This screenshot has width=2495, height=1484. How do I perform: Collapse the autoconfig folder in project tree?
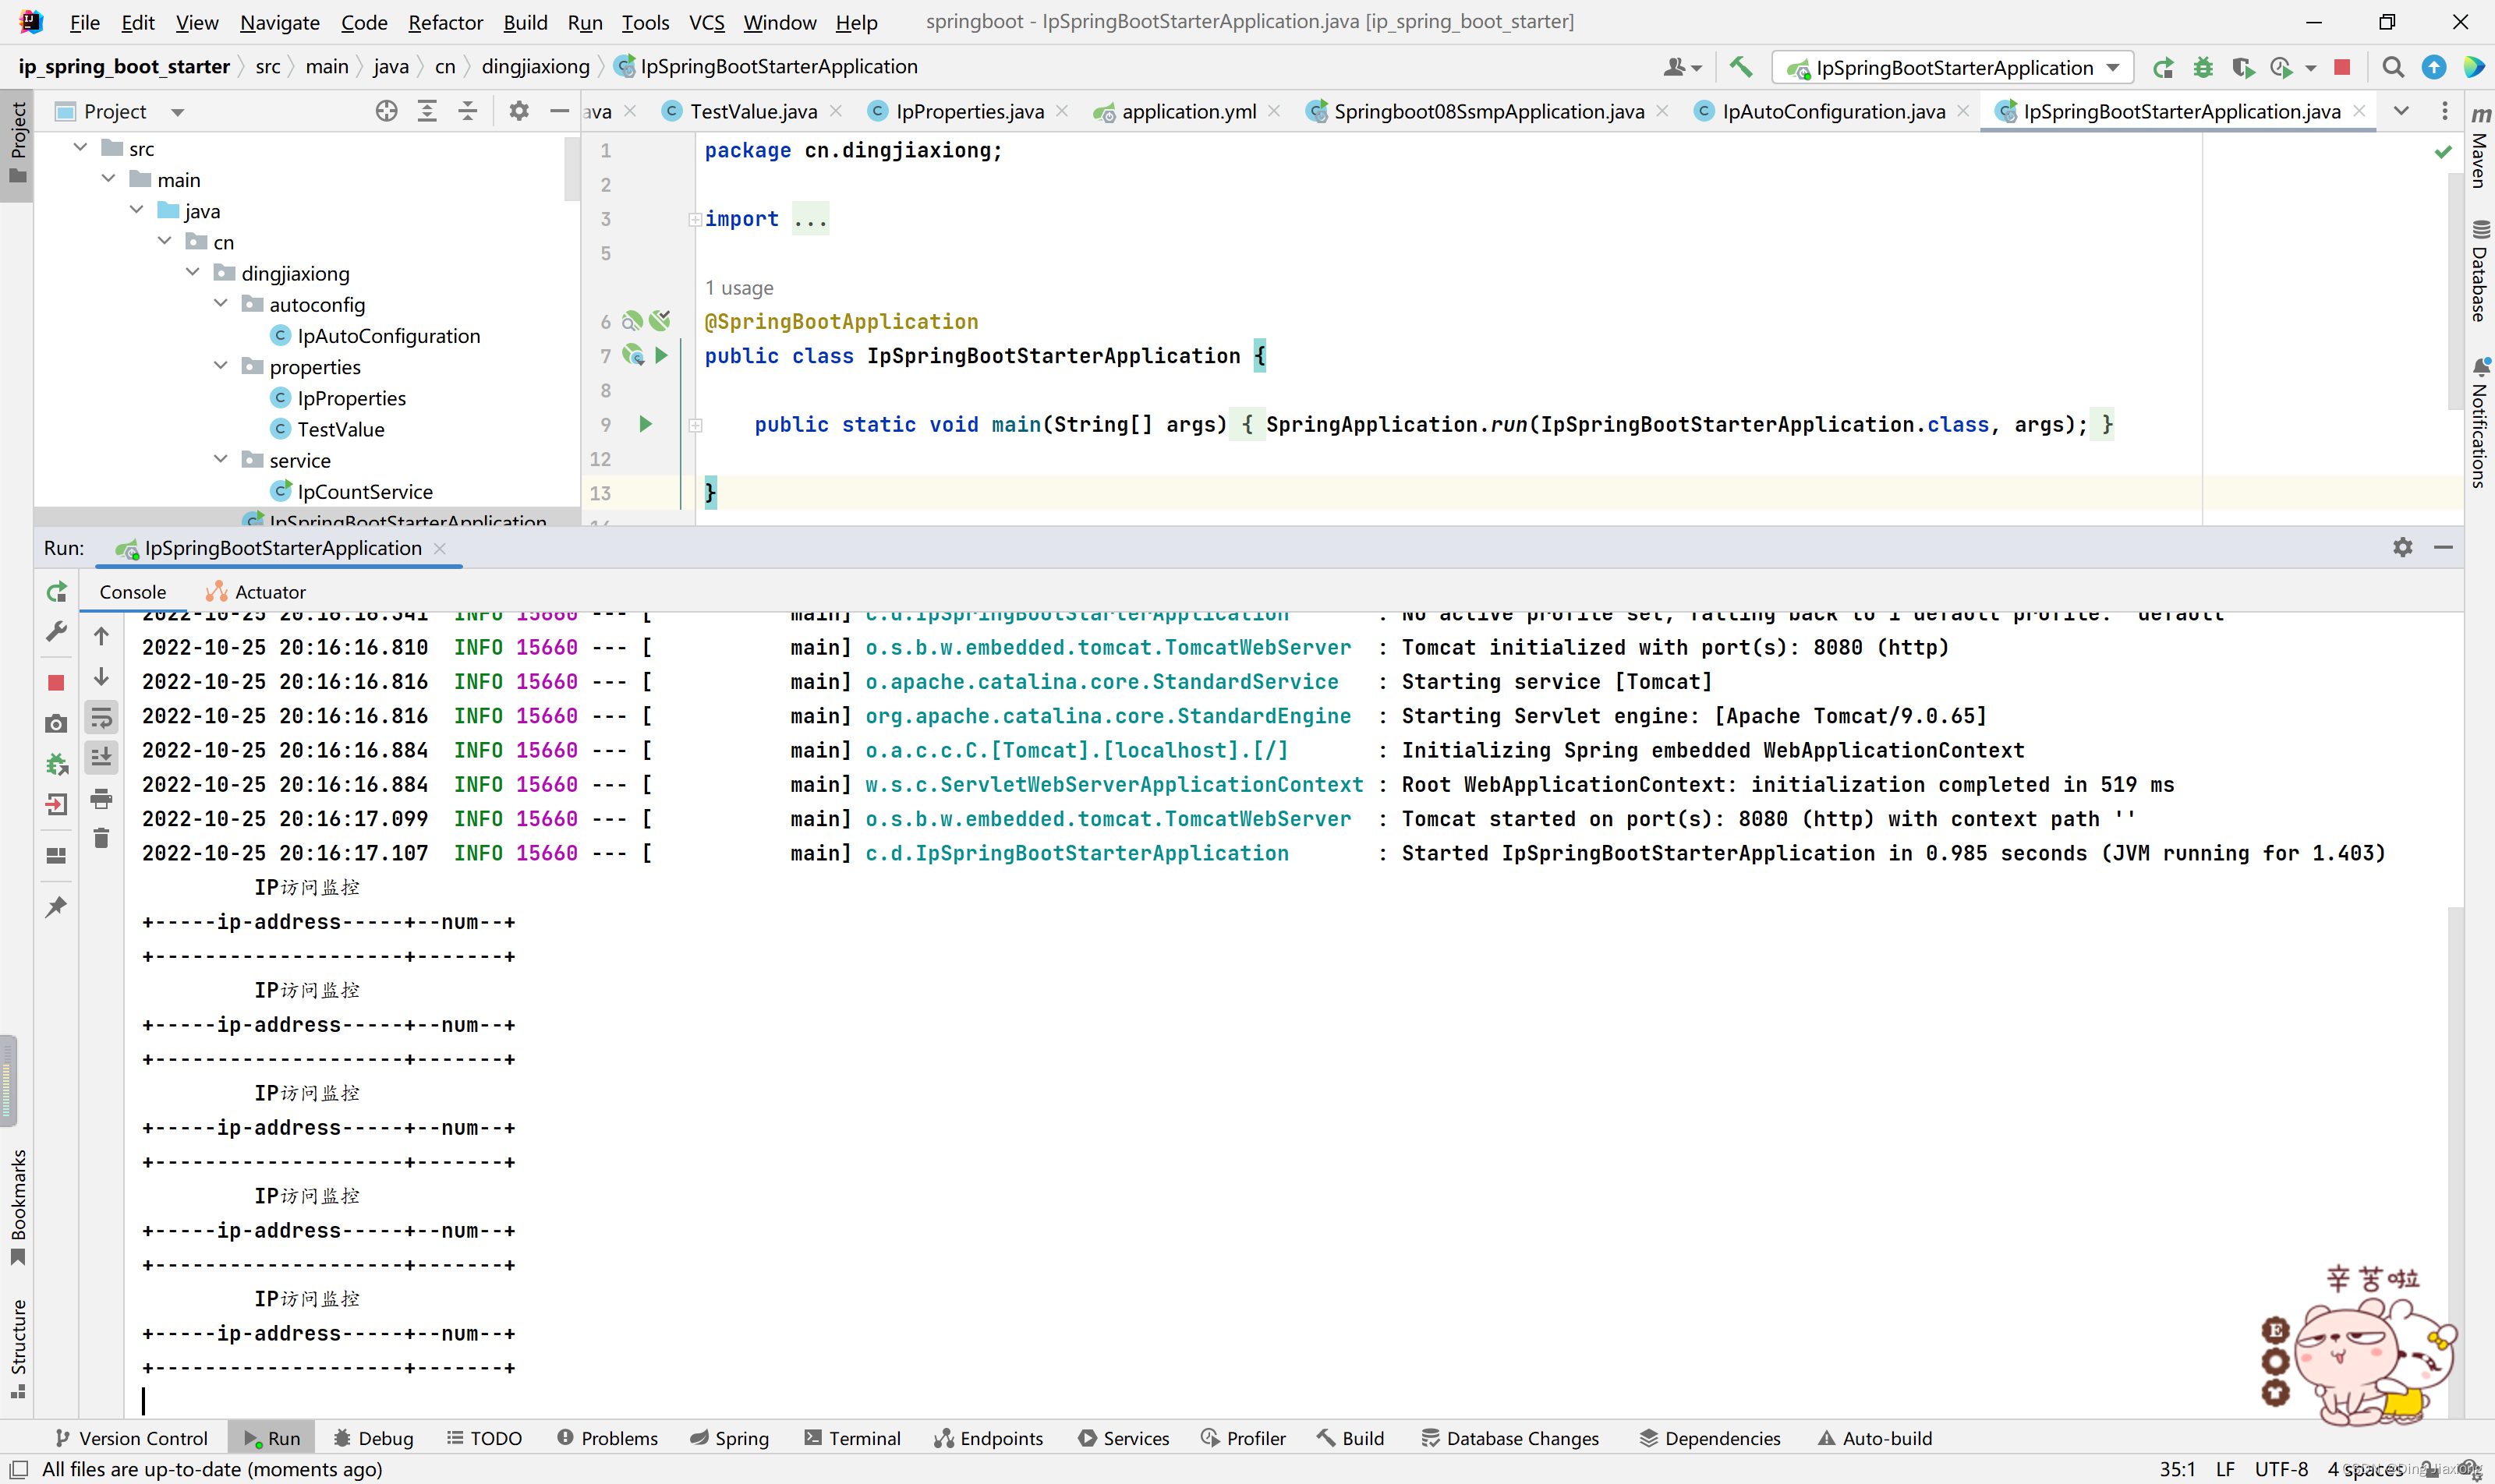coord(221,304)
